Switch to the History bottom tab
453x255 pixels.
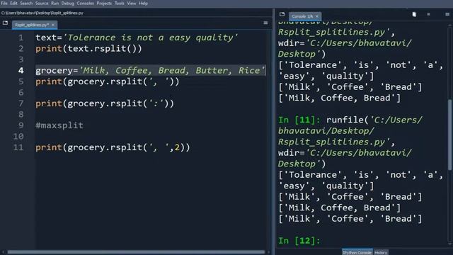click(381, 252)
